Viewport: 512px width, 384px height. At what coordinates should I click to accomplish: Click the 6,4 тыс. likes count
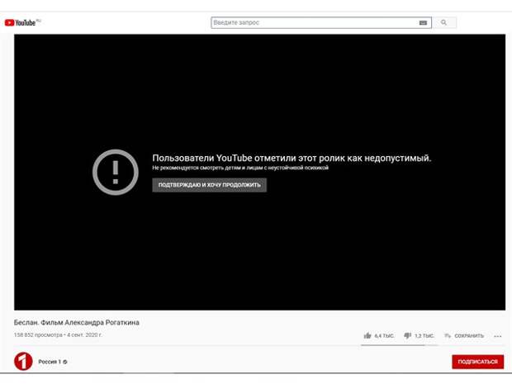(x=384, y=335)
